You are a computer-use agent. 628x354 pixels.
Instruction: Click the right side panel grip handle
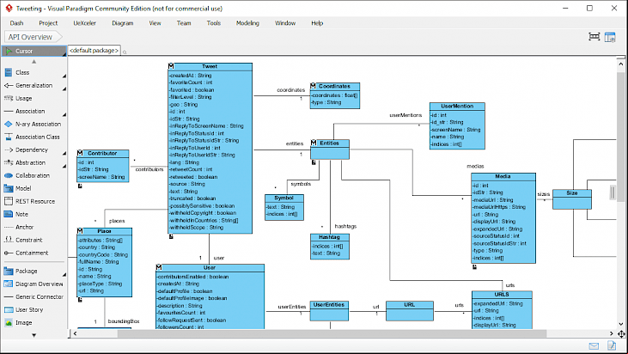(x=613, y=192)
